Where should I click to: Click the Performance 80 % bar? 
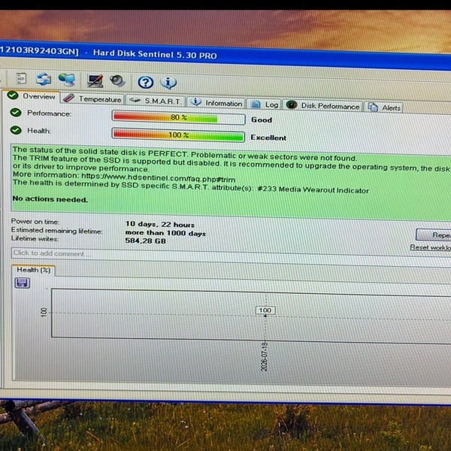pyautogui.click(x=179, y=118)
